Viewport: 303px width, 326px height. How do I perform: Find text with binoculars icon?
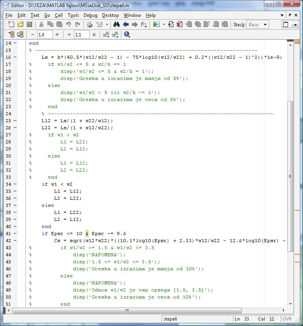pos(116,24)
